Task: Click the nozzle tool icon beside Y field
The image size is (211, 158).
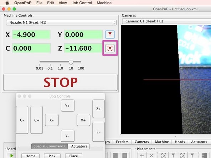Action: (110, 35)
